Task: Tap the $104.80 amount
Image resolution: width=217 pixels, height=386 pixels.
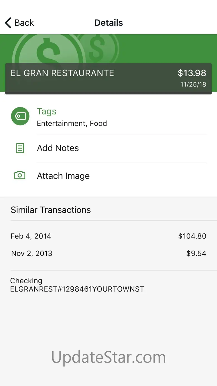Action: 192,236
